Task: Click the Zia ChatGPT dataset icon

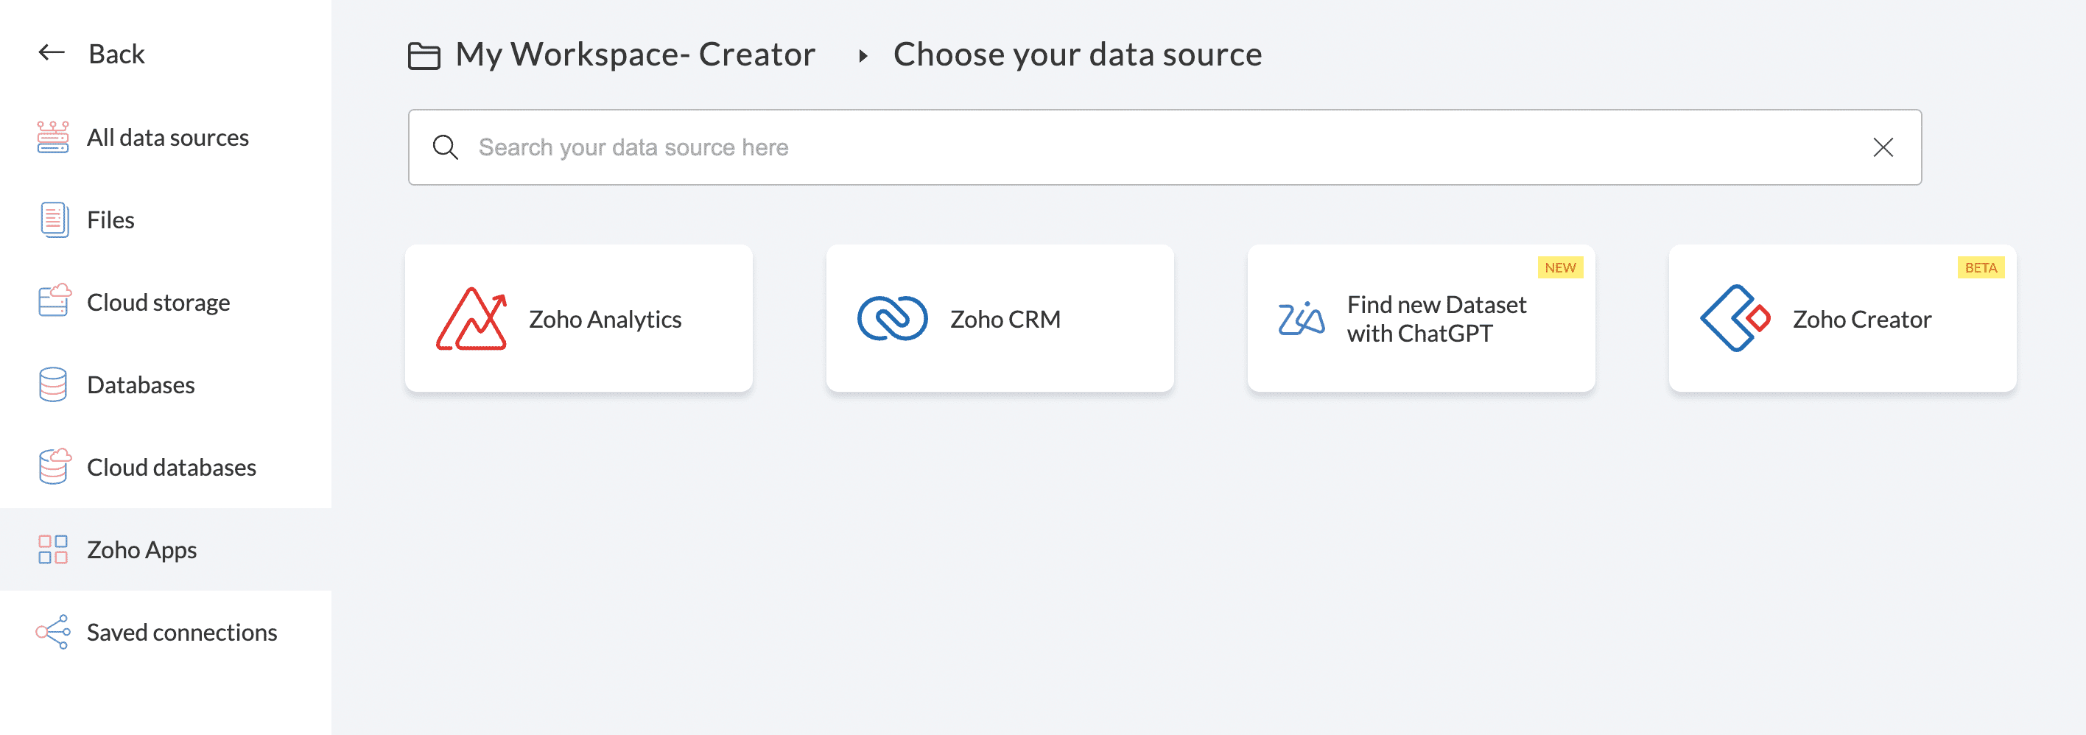Action: tap(1302, 319)
